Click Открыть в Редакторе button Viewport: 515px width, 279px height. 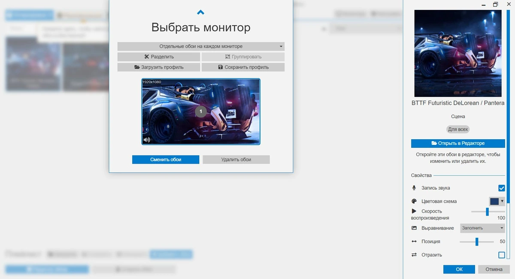click(458, 143)
